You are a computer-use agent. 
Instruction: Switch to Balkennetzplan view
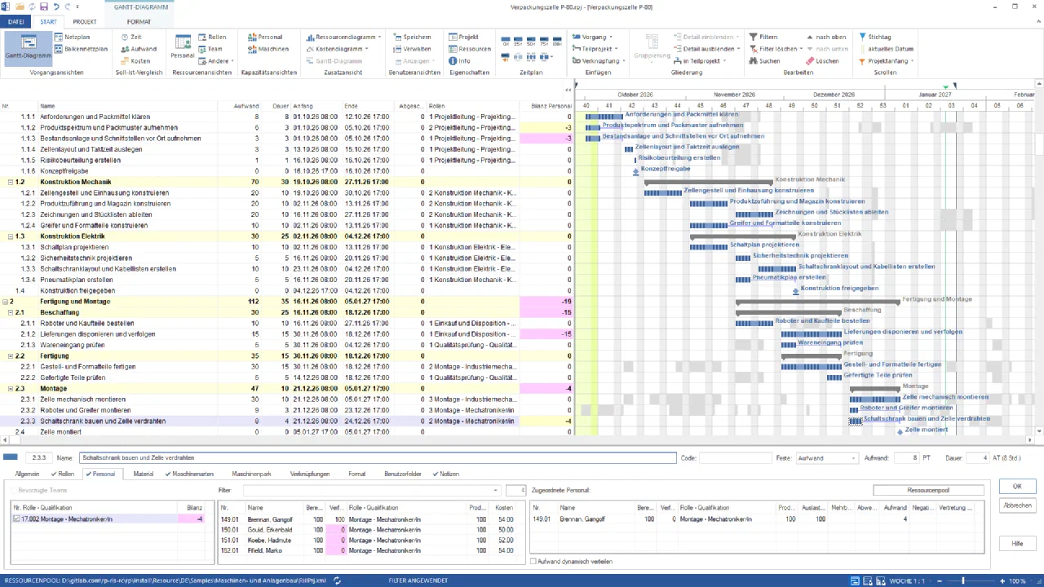coord(81,49)
